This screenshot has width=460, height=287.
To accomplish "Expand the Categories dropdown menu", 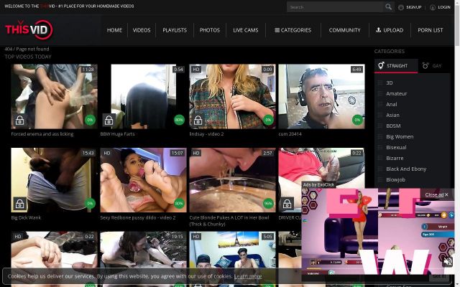I will point(293,30).
